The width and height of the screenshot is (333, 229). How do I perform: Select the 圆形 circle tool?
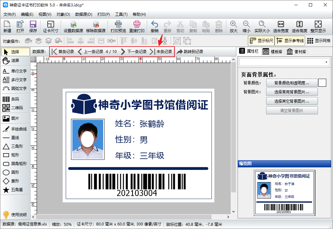pyautogui.click(x=15, y=172)
